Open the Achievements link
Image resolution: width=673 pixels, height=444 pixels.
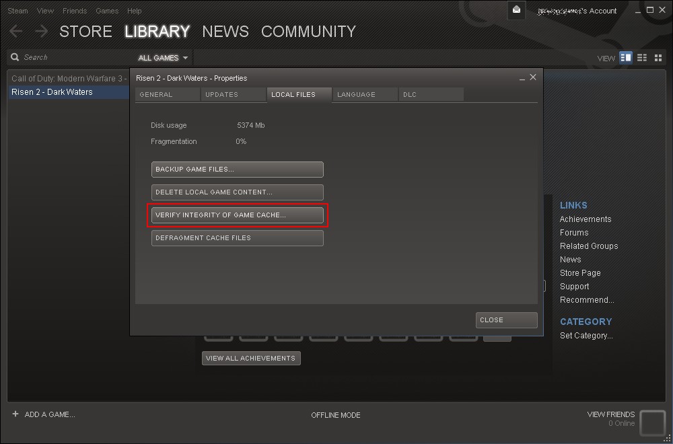click(x=586, y=219)
